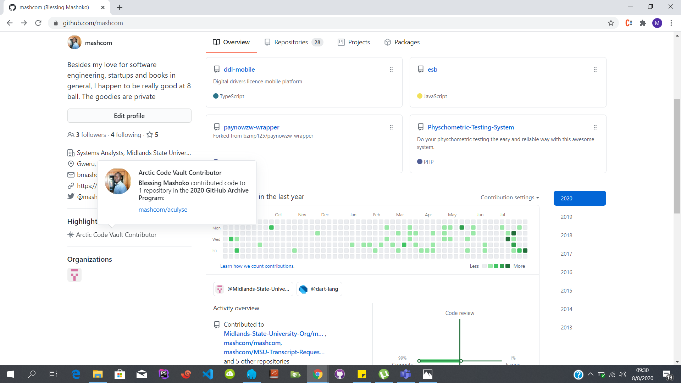Open a new browser tab
This screenshot has width=681, height=383.
tap(120, 7)
